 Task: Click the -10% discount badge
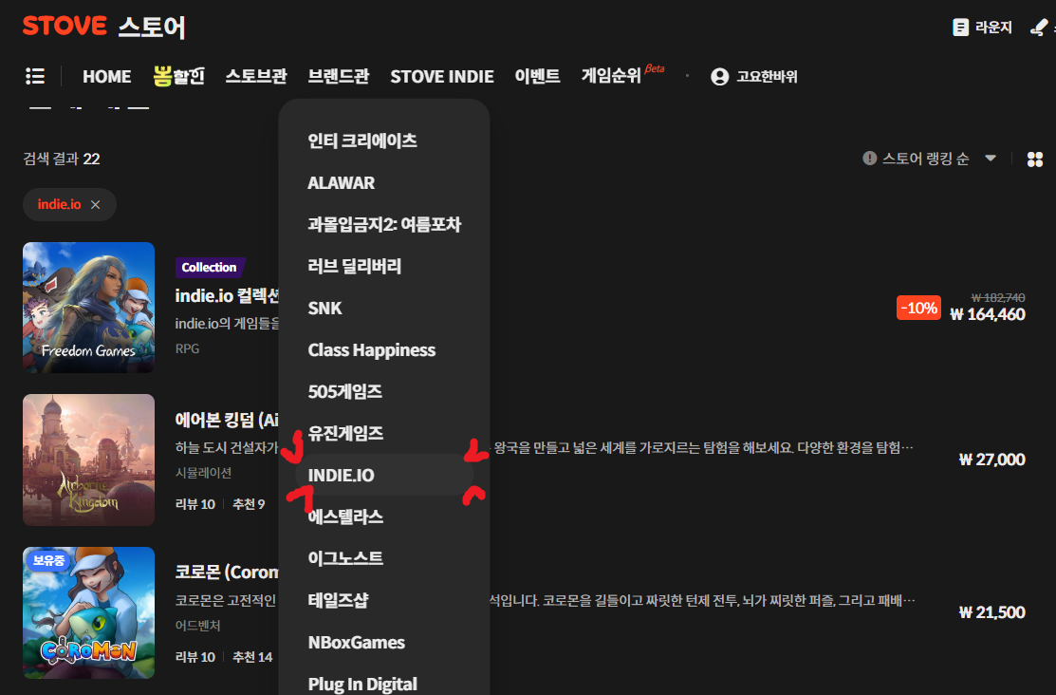pos(918,308)
